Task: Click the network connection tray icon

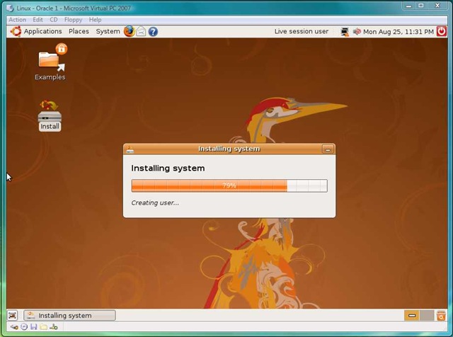Action: pyautogui.click(x=345, y=31)
